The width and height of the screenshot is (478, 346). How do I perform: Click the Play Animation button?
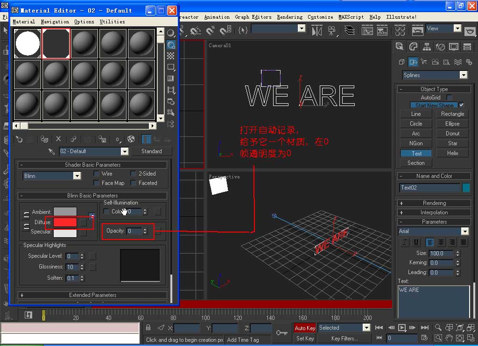[x=402, y=328]
